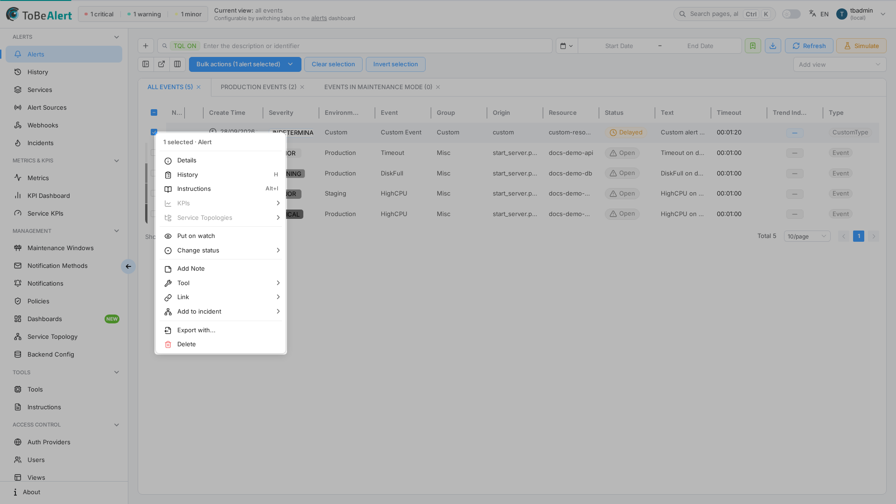
Task: Follow the alerts dashboard link
Action: (x=319, y=18)
